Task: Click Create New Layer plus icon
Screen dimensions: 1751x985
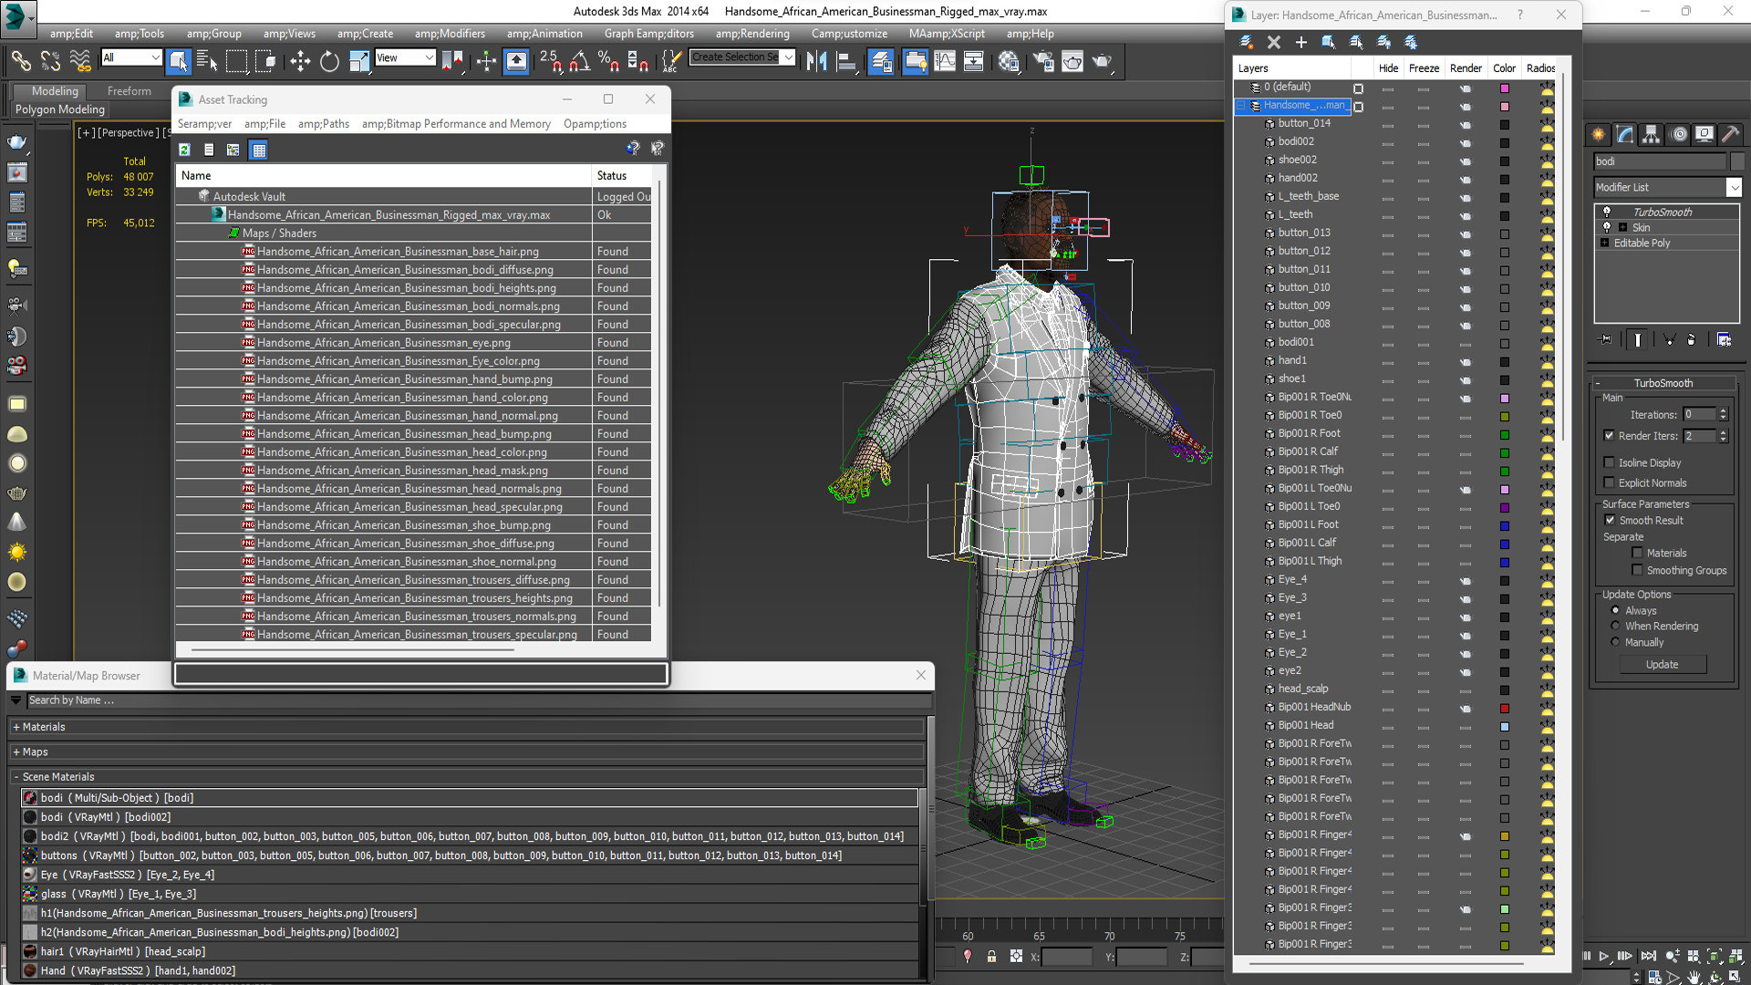Action: tap(1300, 42)
